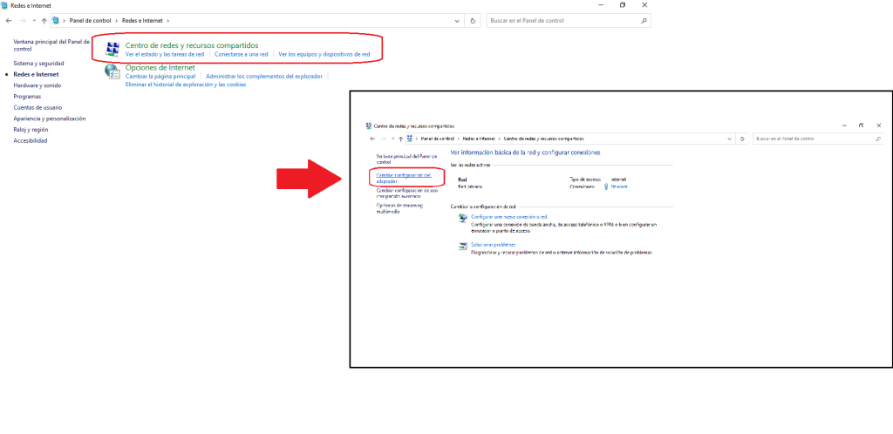
Task: Click the up arrow in the main window toolbar
Action: 44,20
